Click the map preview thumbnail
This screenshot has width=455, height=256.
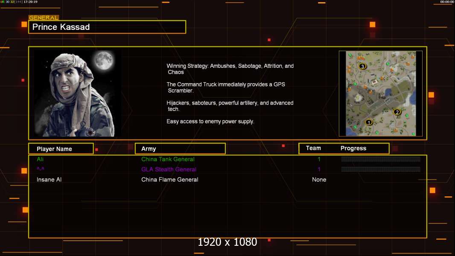380,93
